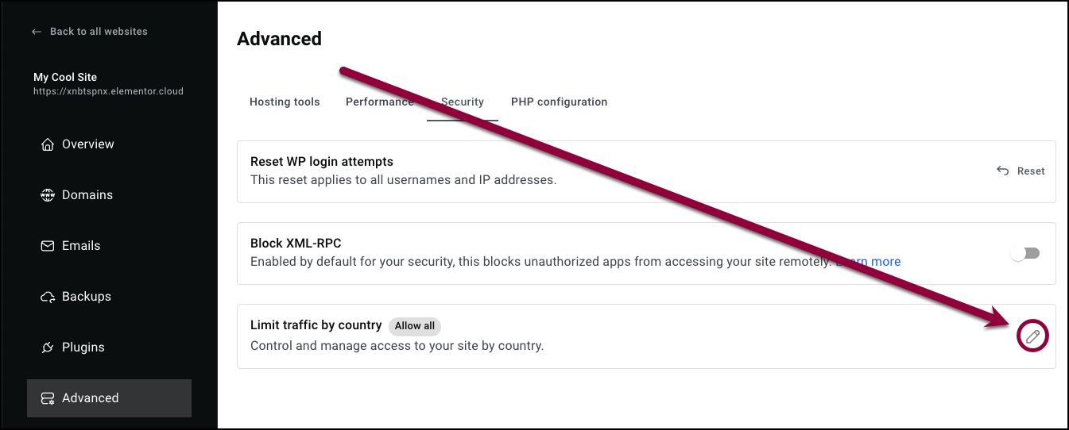Click the Emails envelope icon
Image resolution: width=1069 pixels, height=430 pixels.
pos(47,246)
